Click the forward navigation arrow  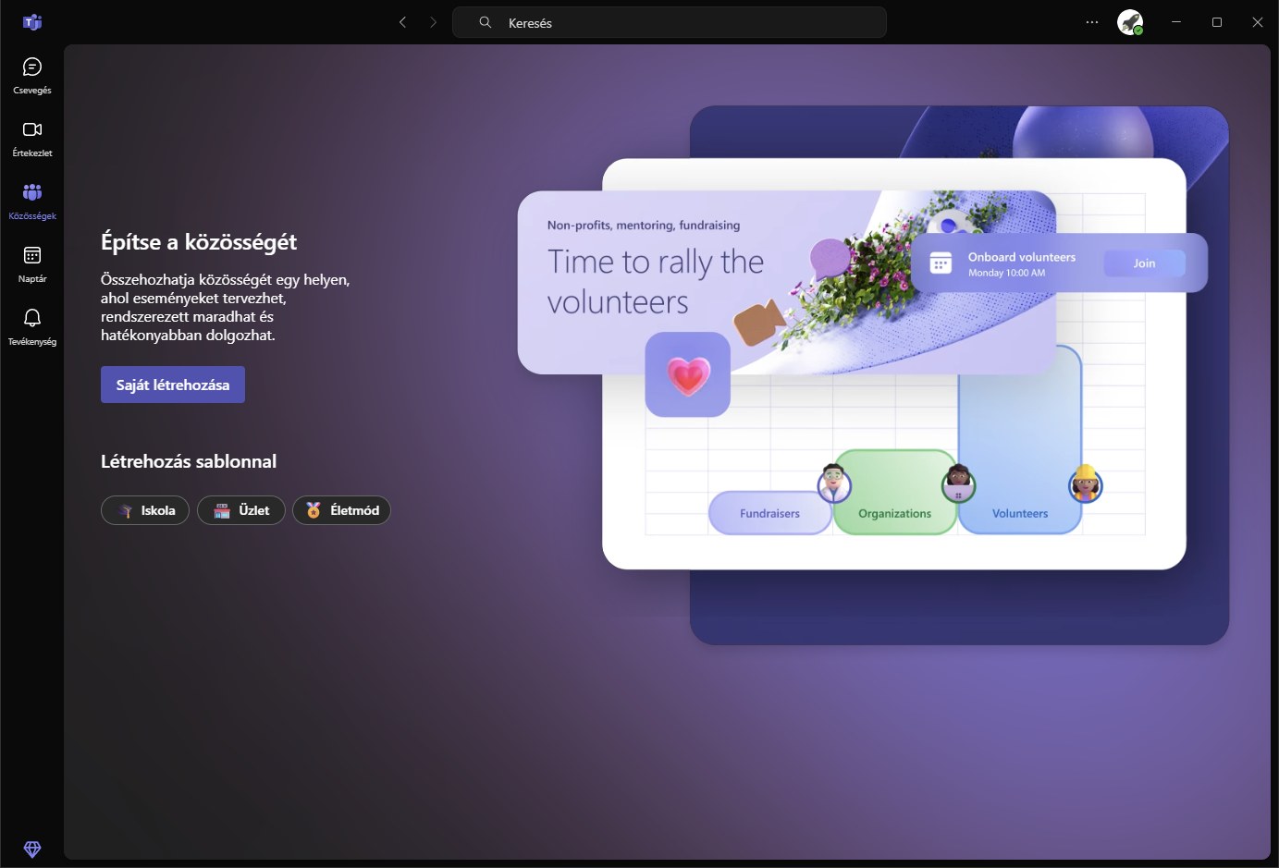[x=433, y=22]
